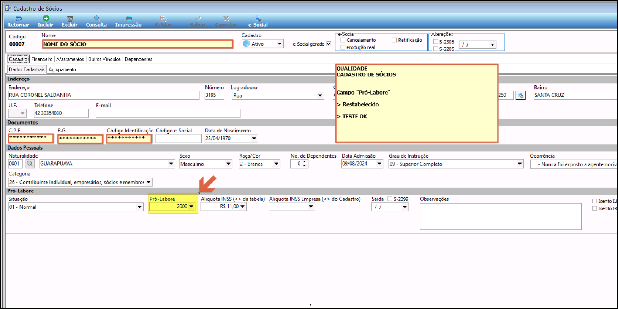The height and width of the screenshot is (309, 618).
Task: Click the address lookup icon beside Bairro
Action: pyautogui.click(x=520, y=95)
